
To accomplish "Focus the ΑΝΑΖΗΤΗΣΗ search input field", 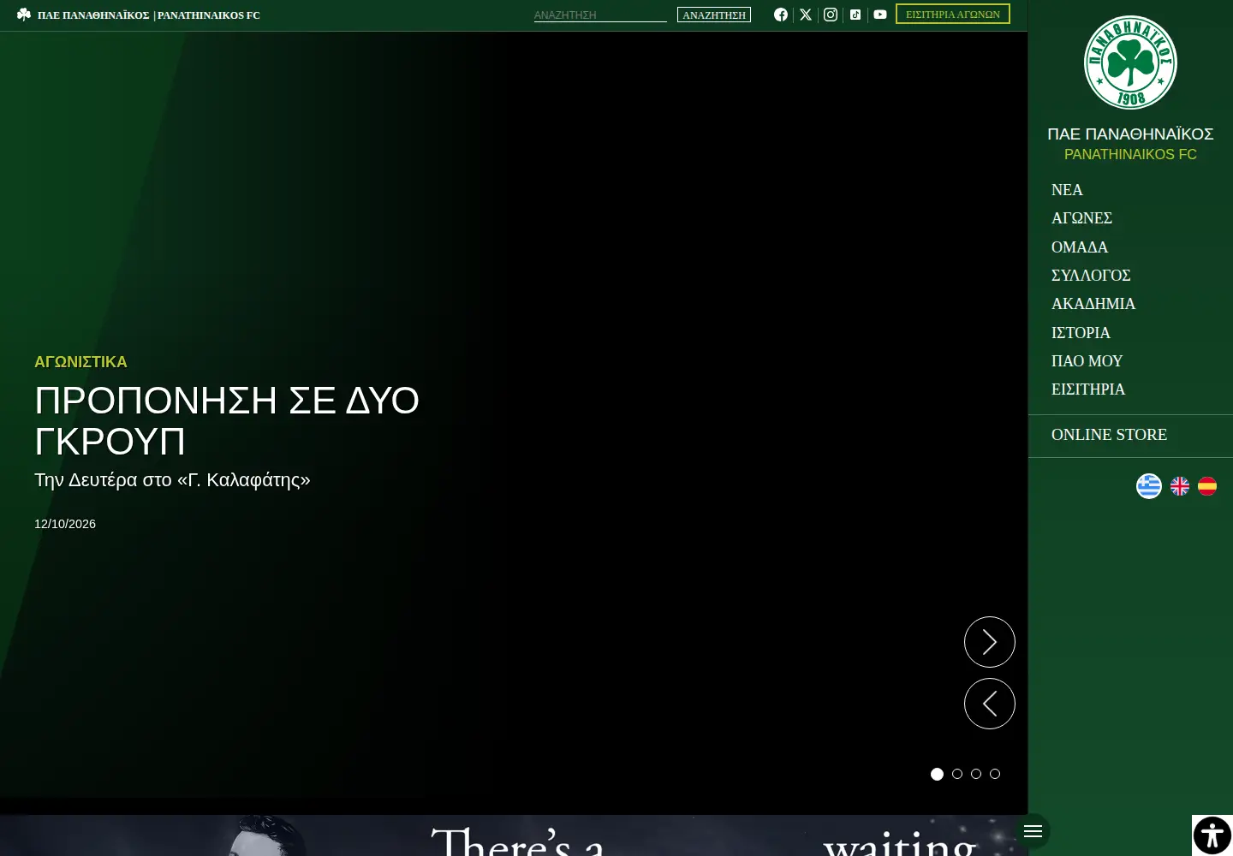I will [600, 15].
